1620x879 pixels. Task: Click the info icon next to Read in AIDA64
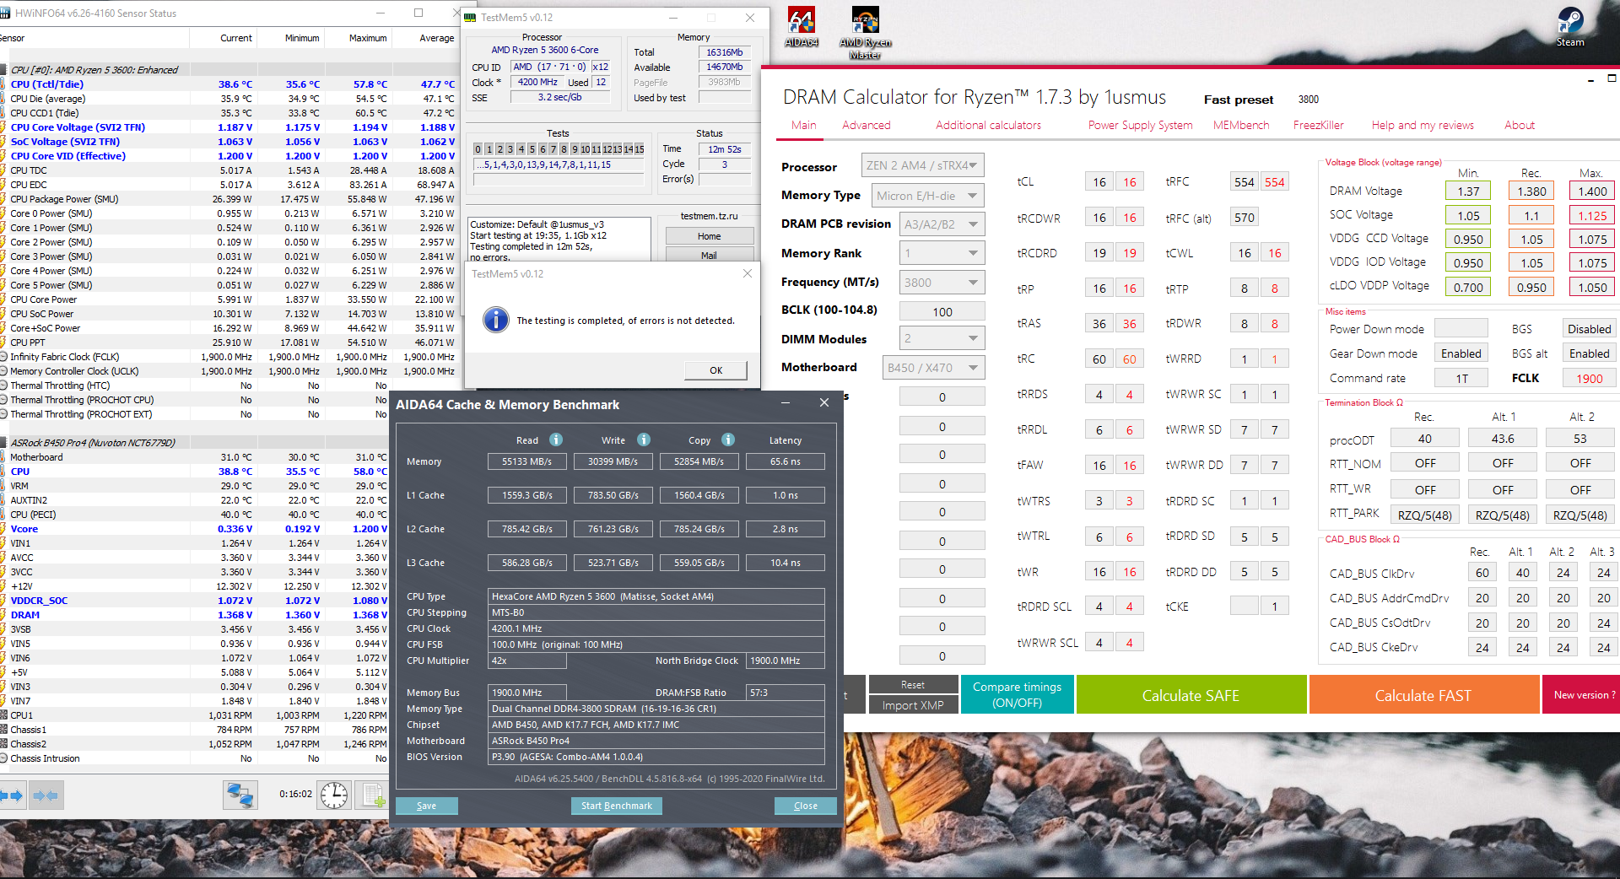click(556, 439)
